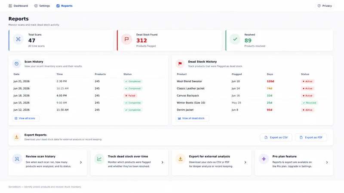Click the Active status for Wool Blend Sweater
The height and width of the screenshot is (193, 344).
click(x=307, y=81)
